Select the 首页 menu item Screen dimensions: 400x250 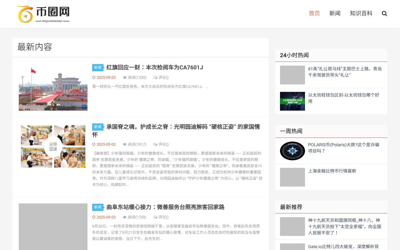point(314,13)
